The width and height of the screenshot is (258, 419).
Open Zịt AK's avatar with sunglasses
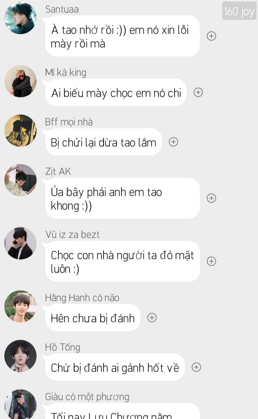20,180
